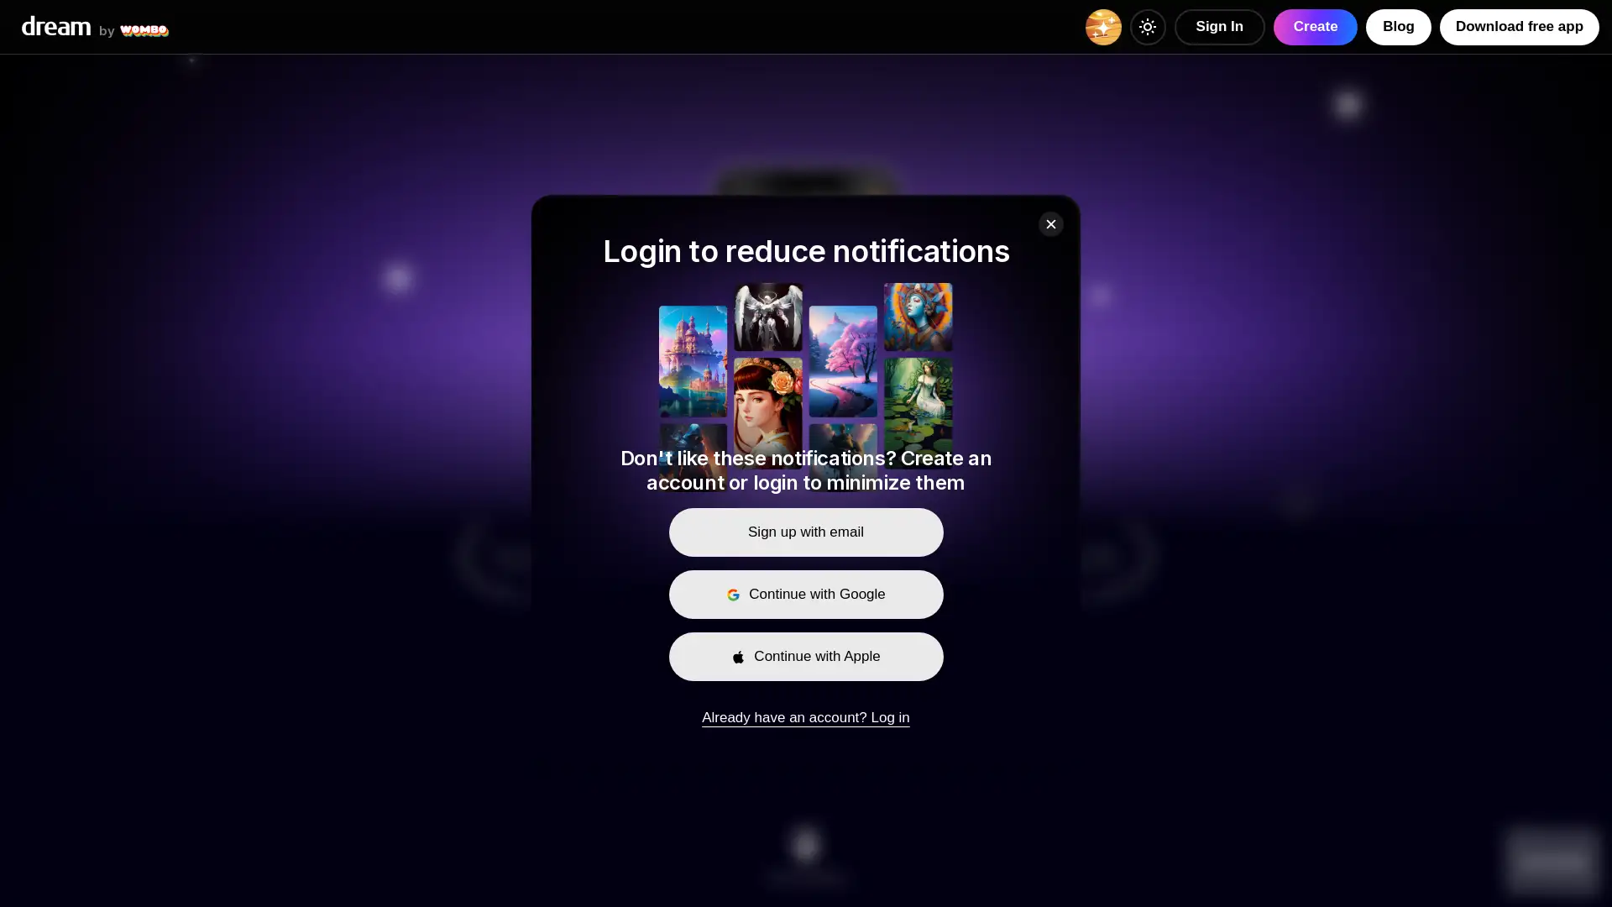1612x907 pixels.
Task: Click the cherry blossom tree thumbnail
Action: click(x=844, y=361)
